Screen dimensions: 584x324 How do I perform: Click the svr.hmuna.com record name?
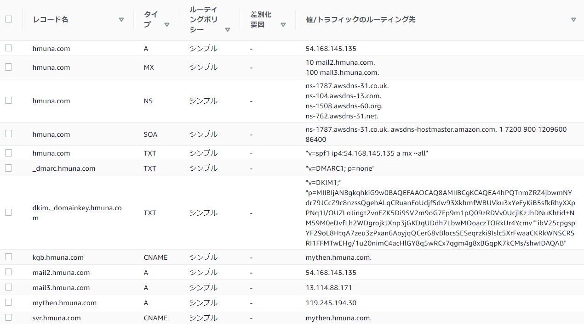coord(57,318)
